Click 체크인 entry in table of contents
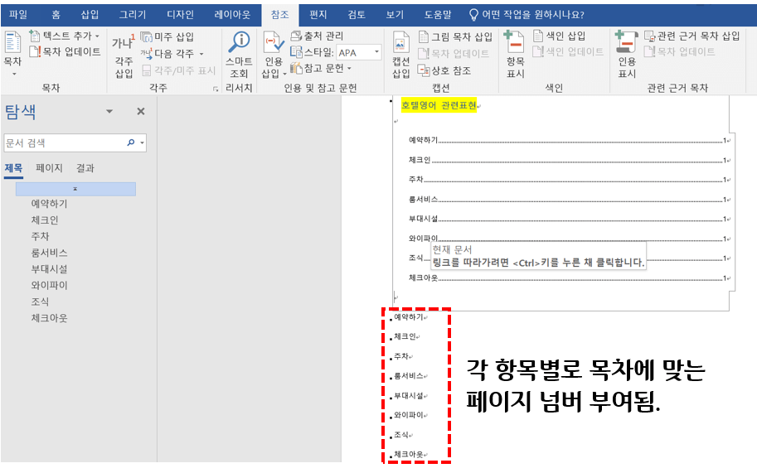The image size is (757, 473). pos(569,160)
